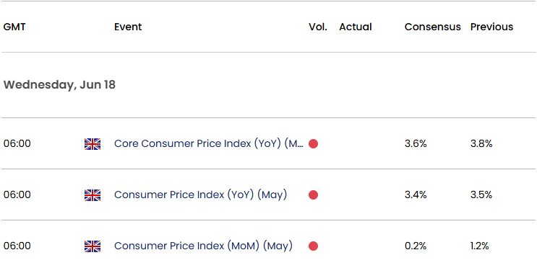The width and height of the screenshot is (537, 268).
Task: Click red volatility dot for CPI (MoM) row
Action: (x=313, y=246)
